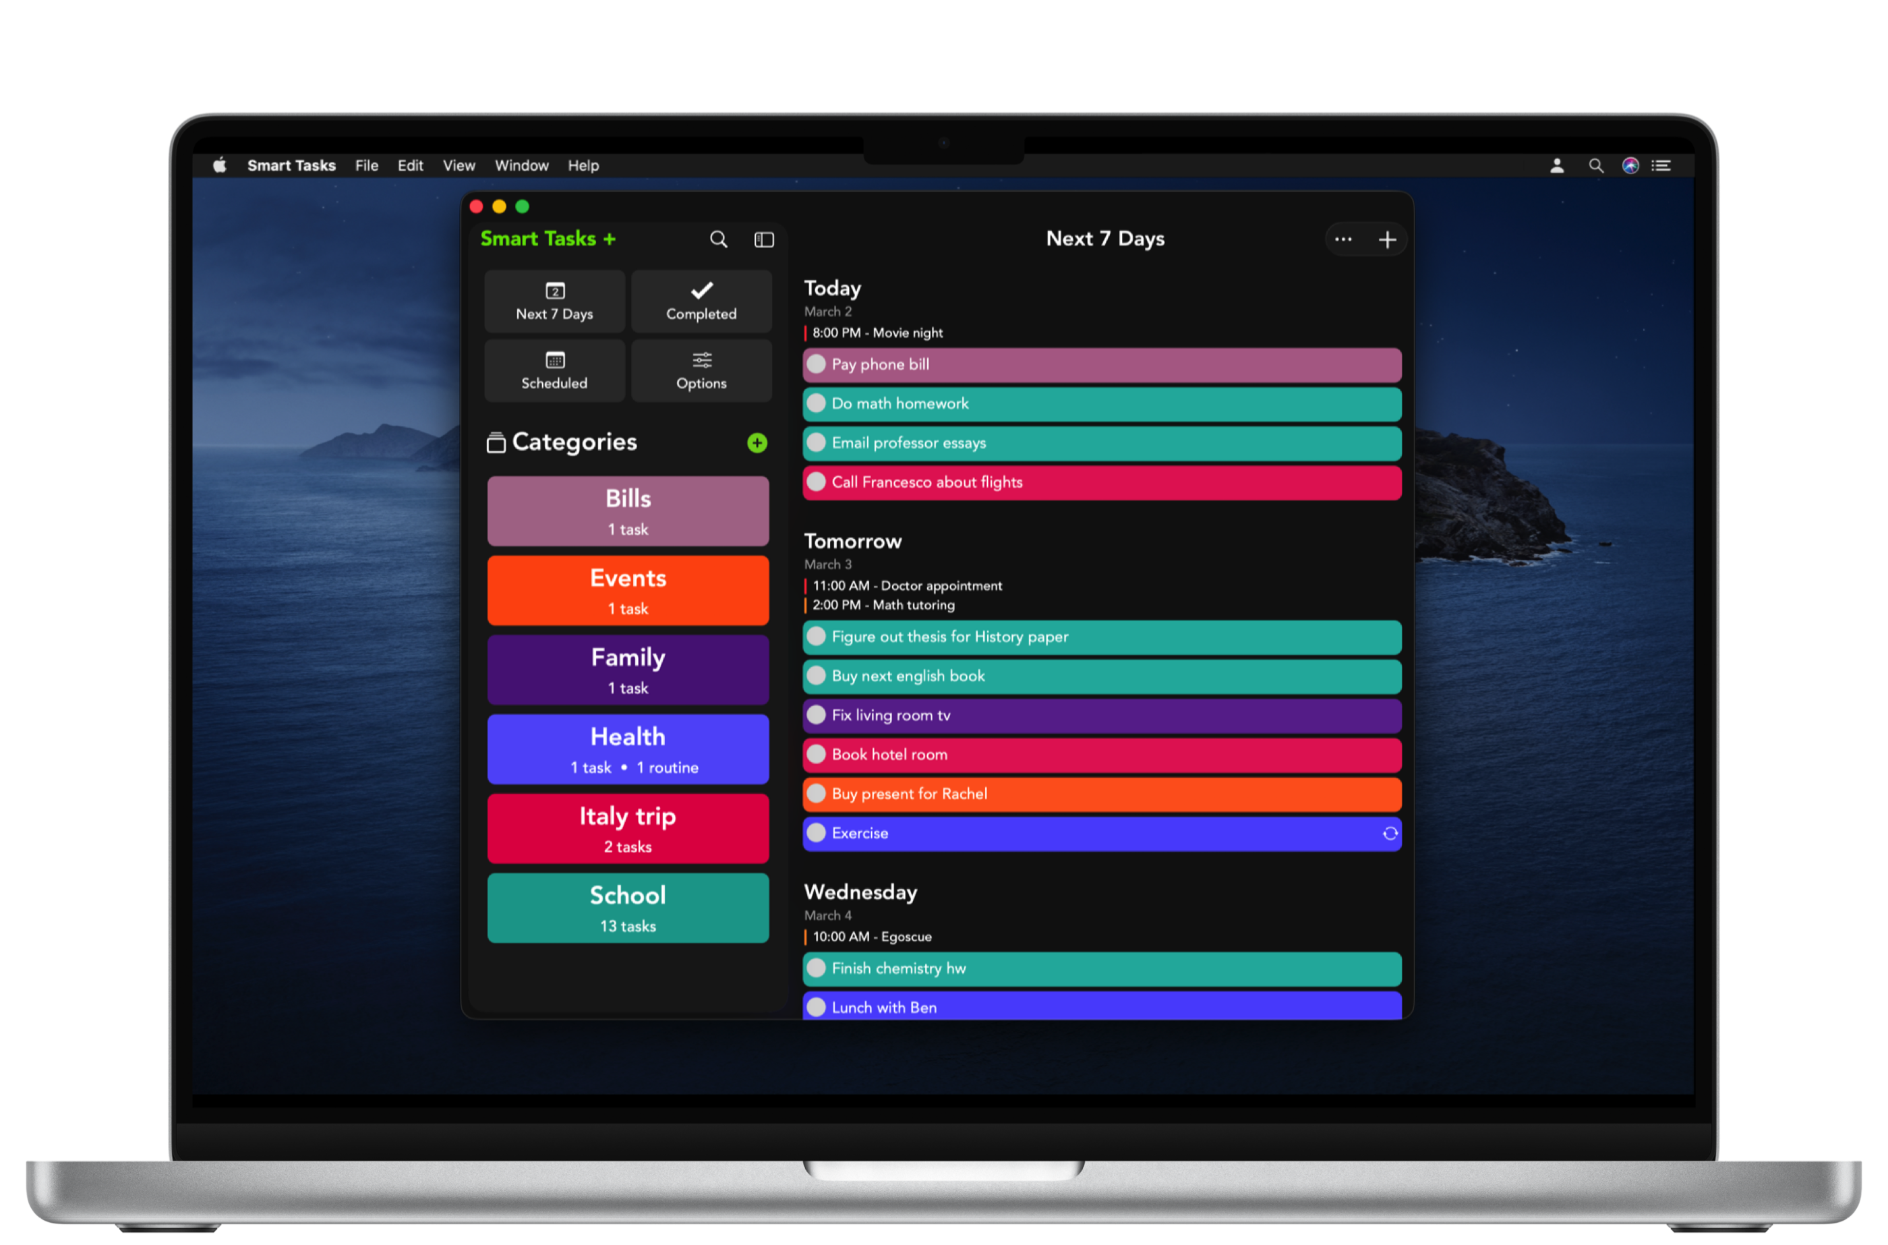Open search with the magnifier icon
Viewport: 1888px width, 1245px height.
pos(718,239)
